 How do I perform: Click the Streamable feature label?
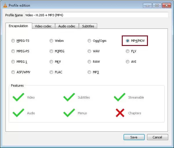[136, 97]
